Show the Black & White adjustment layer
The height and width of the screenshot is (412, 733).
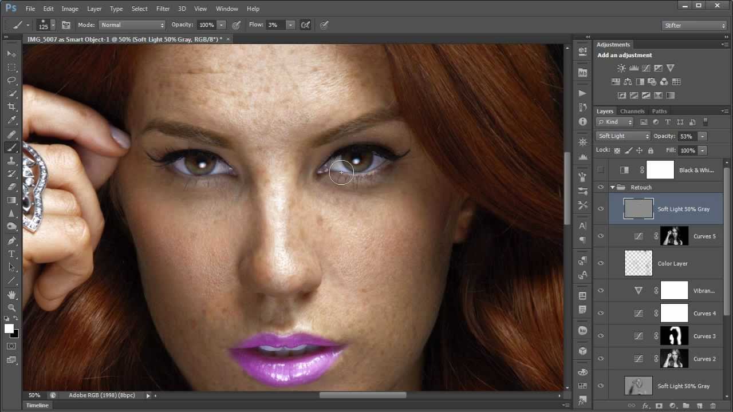click(x=601, y=170)
